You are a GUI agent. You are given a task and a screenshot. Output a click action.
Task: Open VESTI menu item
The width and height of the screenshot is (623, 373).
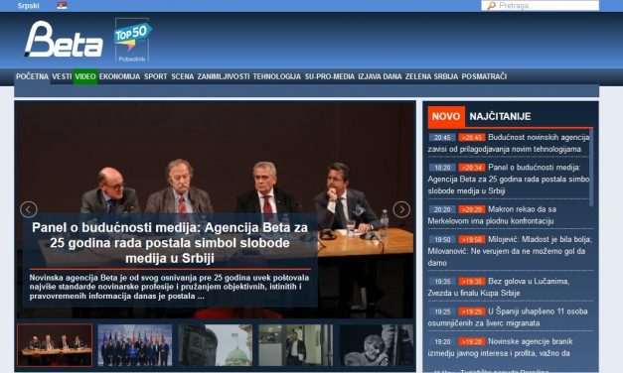62,76
